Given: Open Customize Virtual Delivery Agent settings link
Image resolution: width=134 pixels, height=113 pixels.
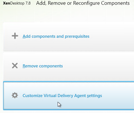Looking at the screenshot, I should tap(62, 96).
